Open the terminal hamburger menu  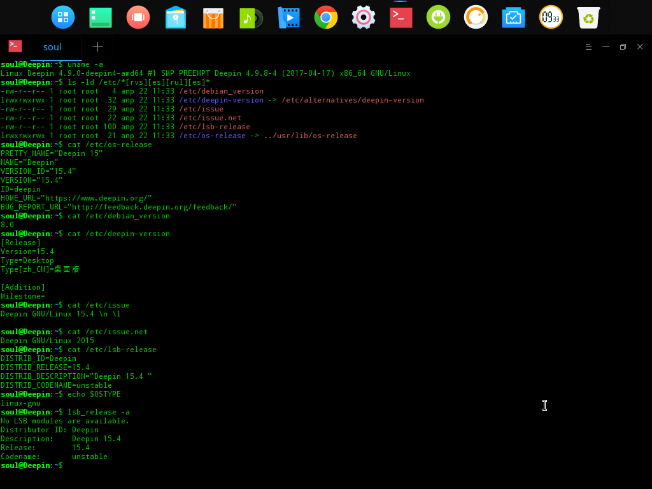(x=588, y=46)
